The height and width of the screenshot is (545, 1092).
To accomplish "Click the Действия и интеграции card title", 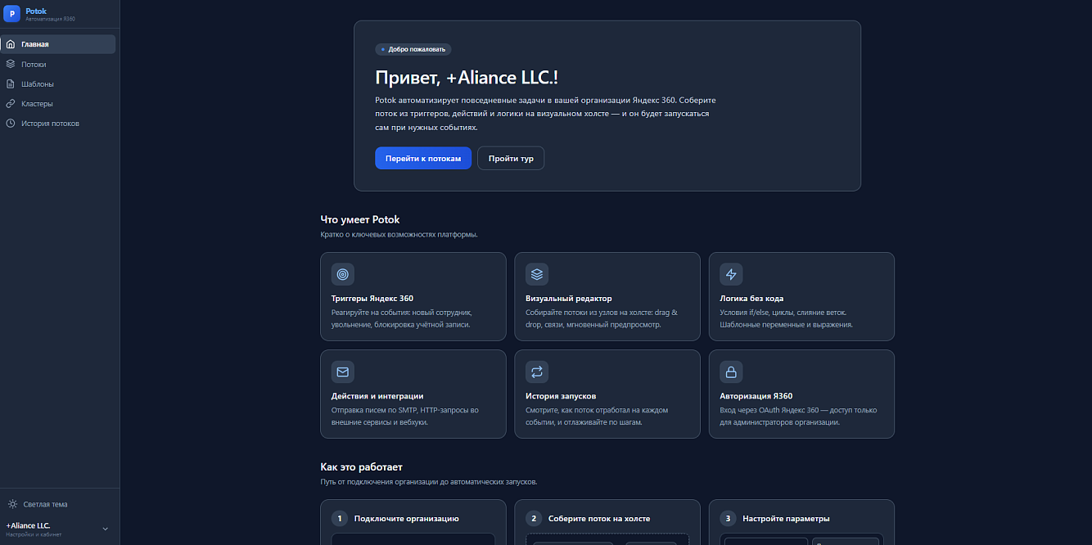I will 377,396.
